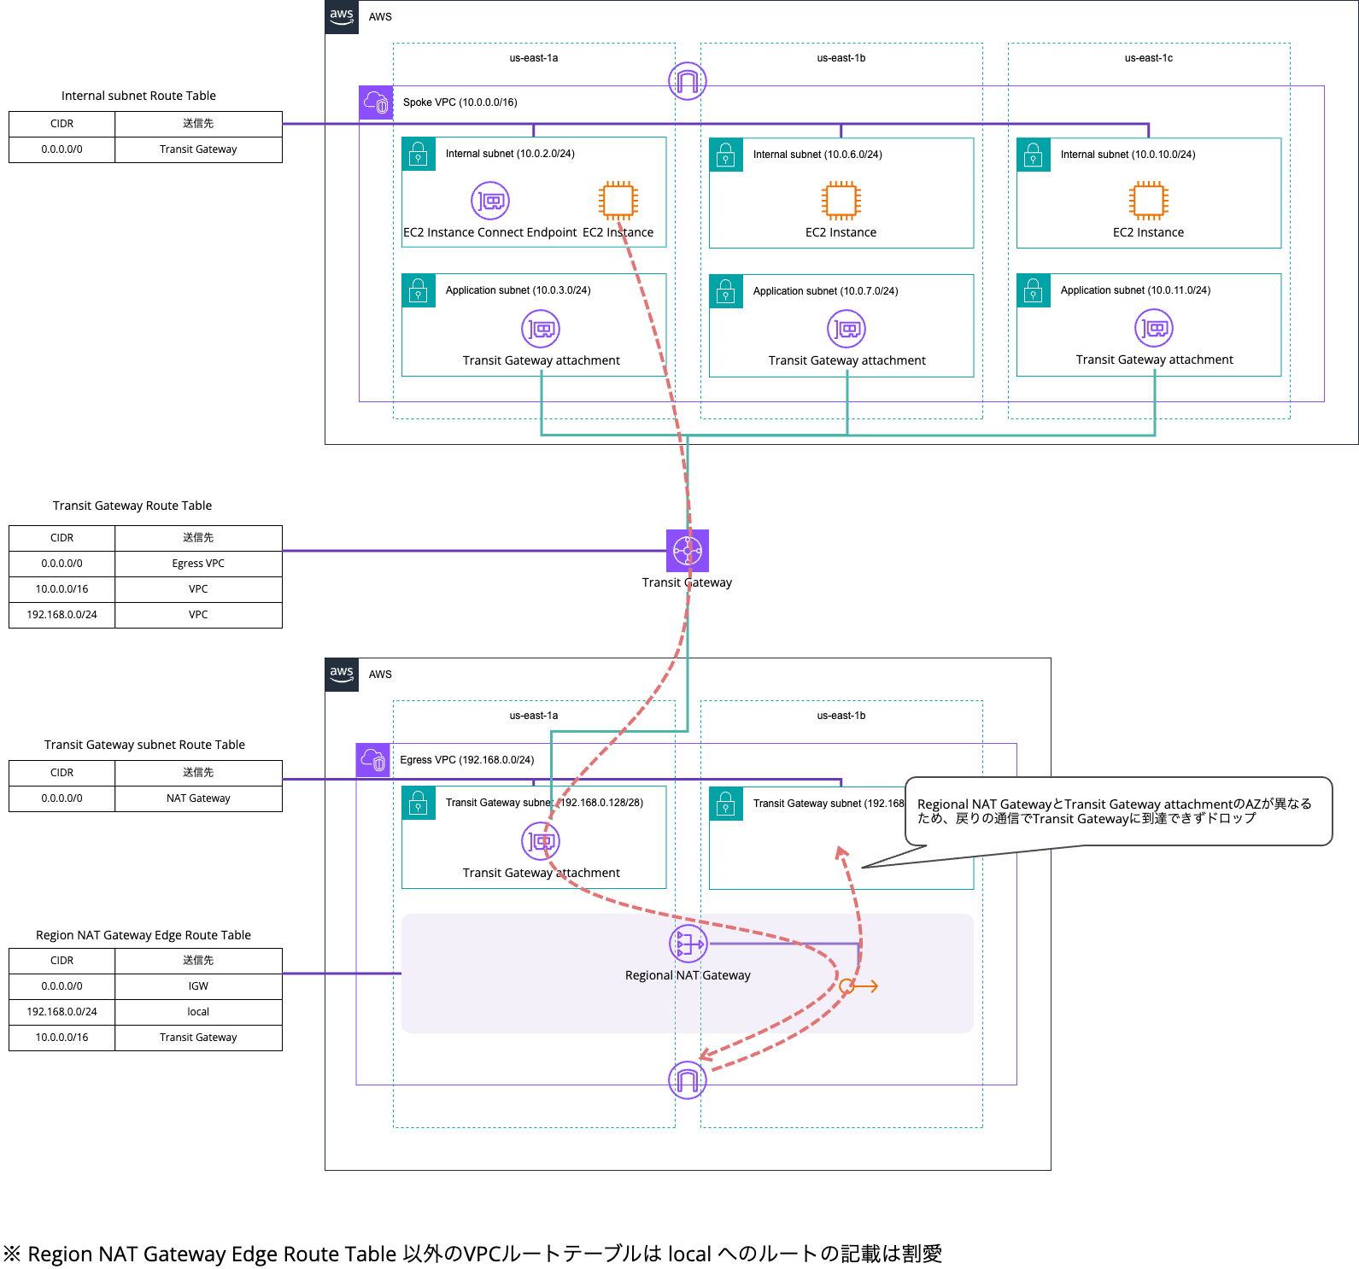Select the EC2 Instance icon in subnet 10.0.6.0/24
1359x1269 pixels.
pyautogui.click(x=841, y=201)
